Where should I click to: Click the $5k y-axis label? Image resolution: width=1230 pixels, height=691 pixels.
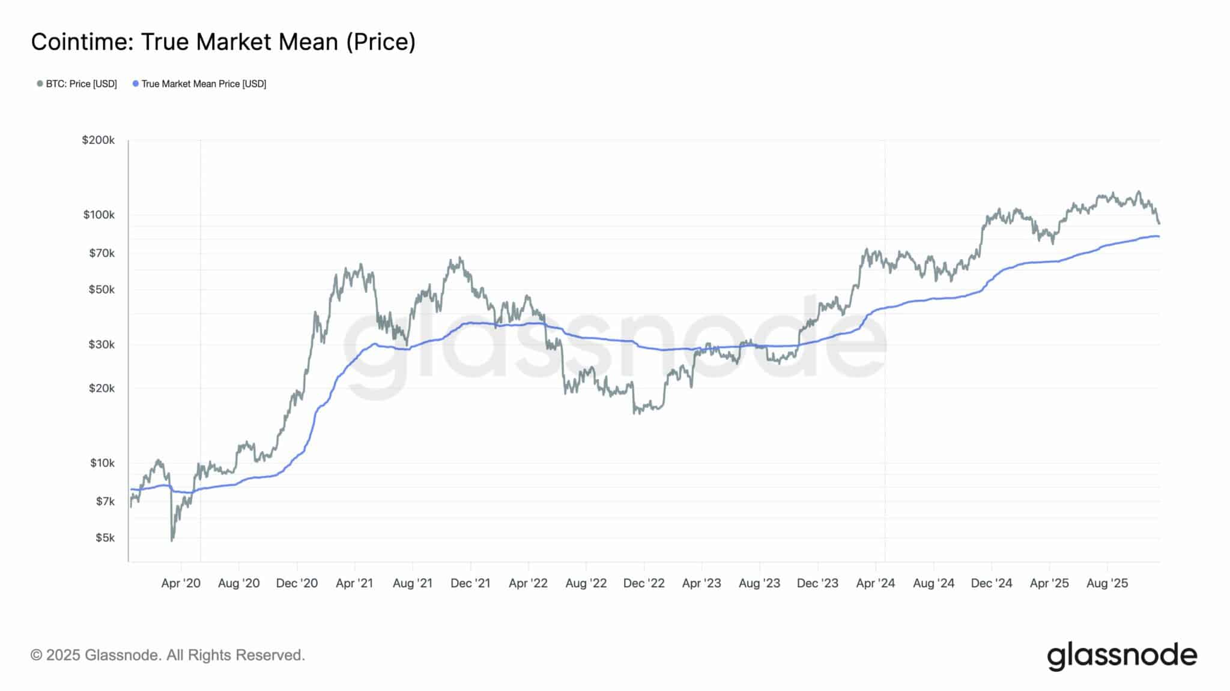pos(105,538)
